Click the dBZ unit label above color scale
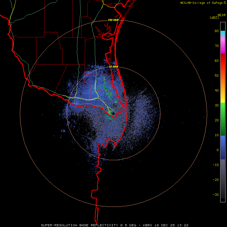227x227 pixels. 214,17
